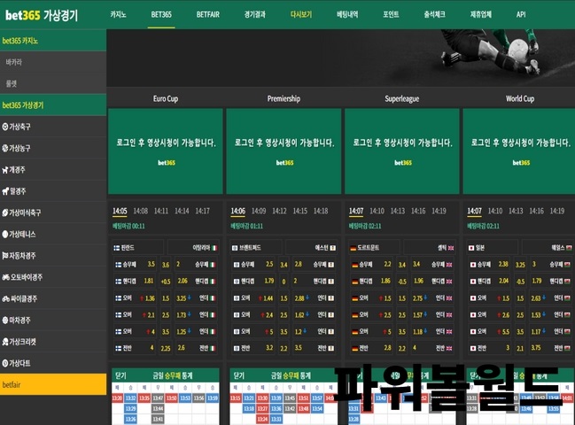Select the 14:17 Euro Cup time tab
The width and height of the screenshot is (575, 425).
[202, 211]
